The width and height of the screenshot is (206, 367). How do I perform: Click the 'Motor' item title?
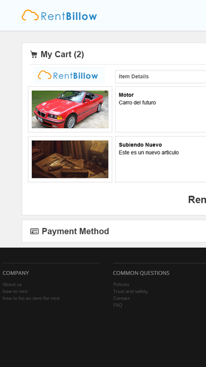point(126,95)
